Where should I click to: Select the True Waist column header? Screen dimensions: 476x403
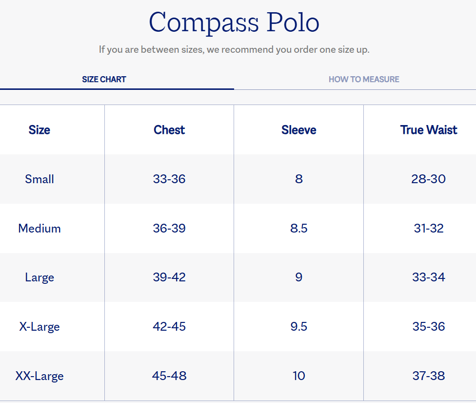click(x=429, y=130)
